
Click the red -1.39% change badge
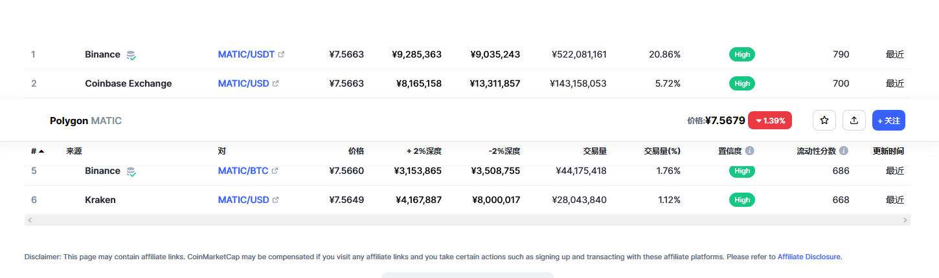pyautogui.click(x=770, y=120)
